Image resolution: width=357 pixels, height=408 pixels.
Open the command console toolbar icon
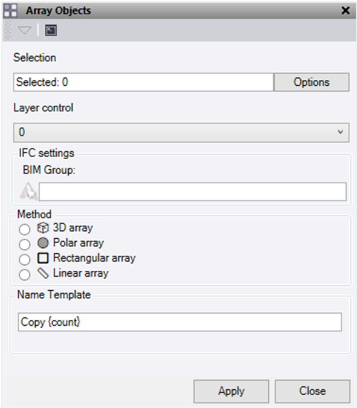(x=51, y=30)
